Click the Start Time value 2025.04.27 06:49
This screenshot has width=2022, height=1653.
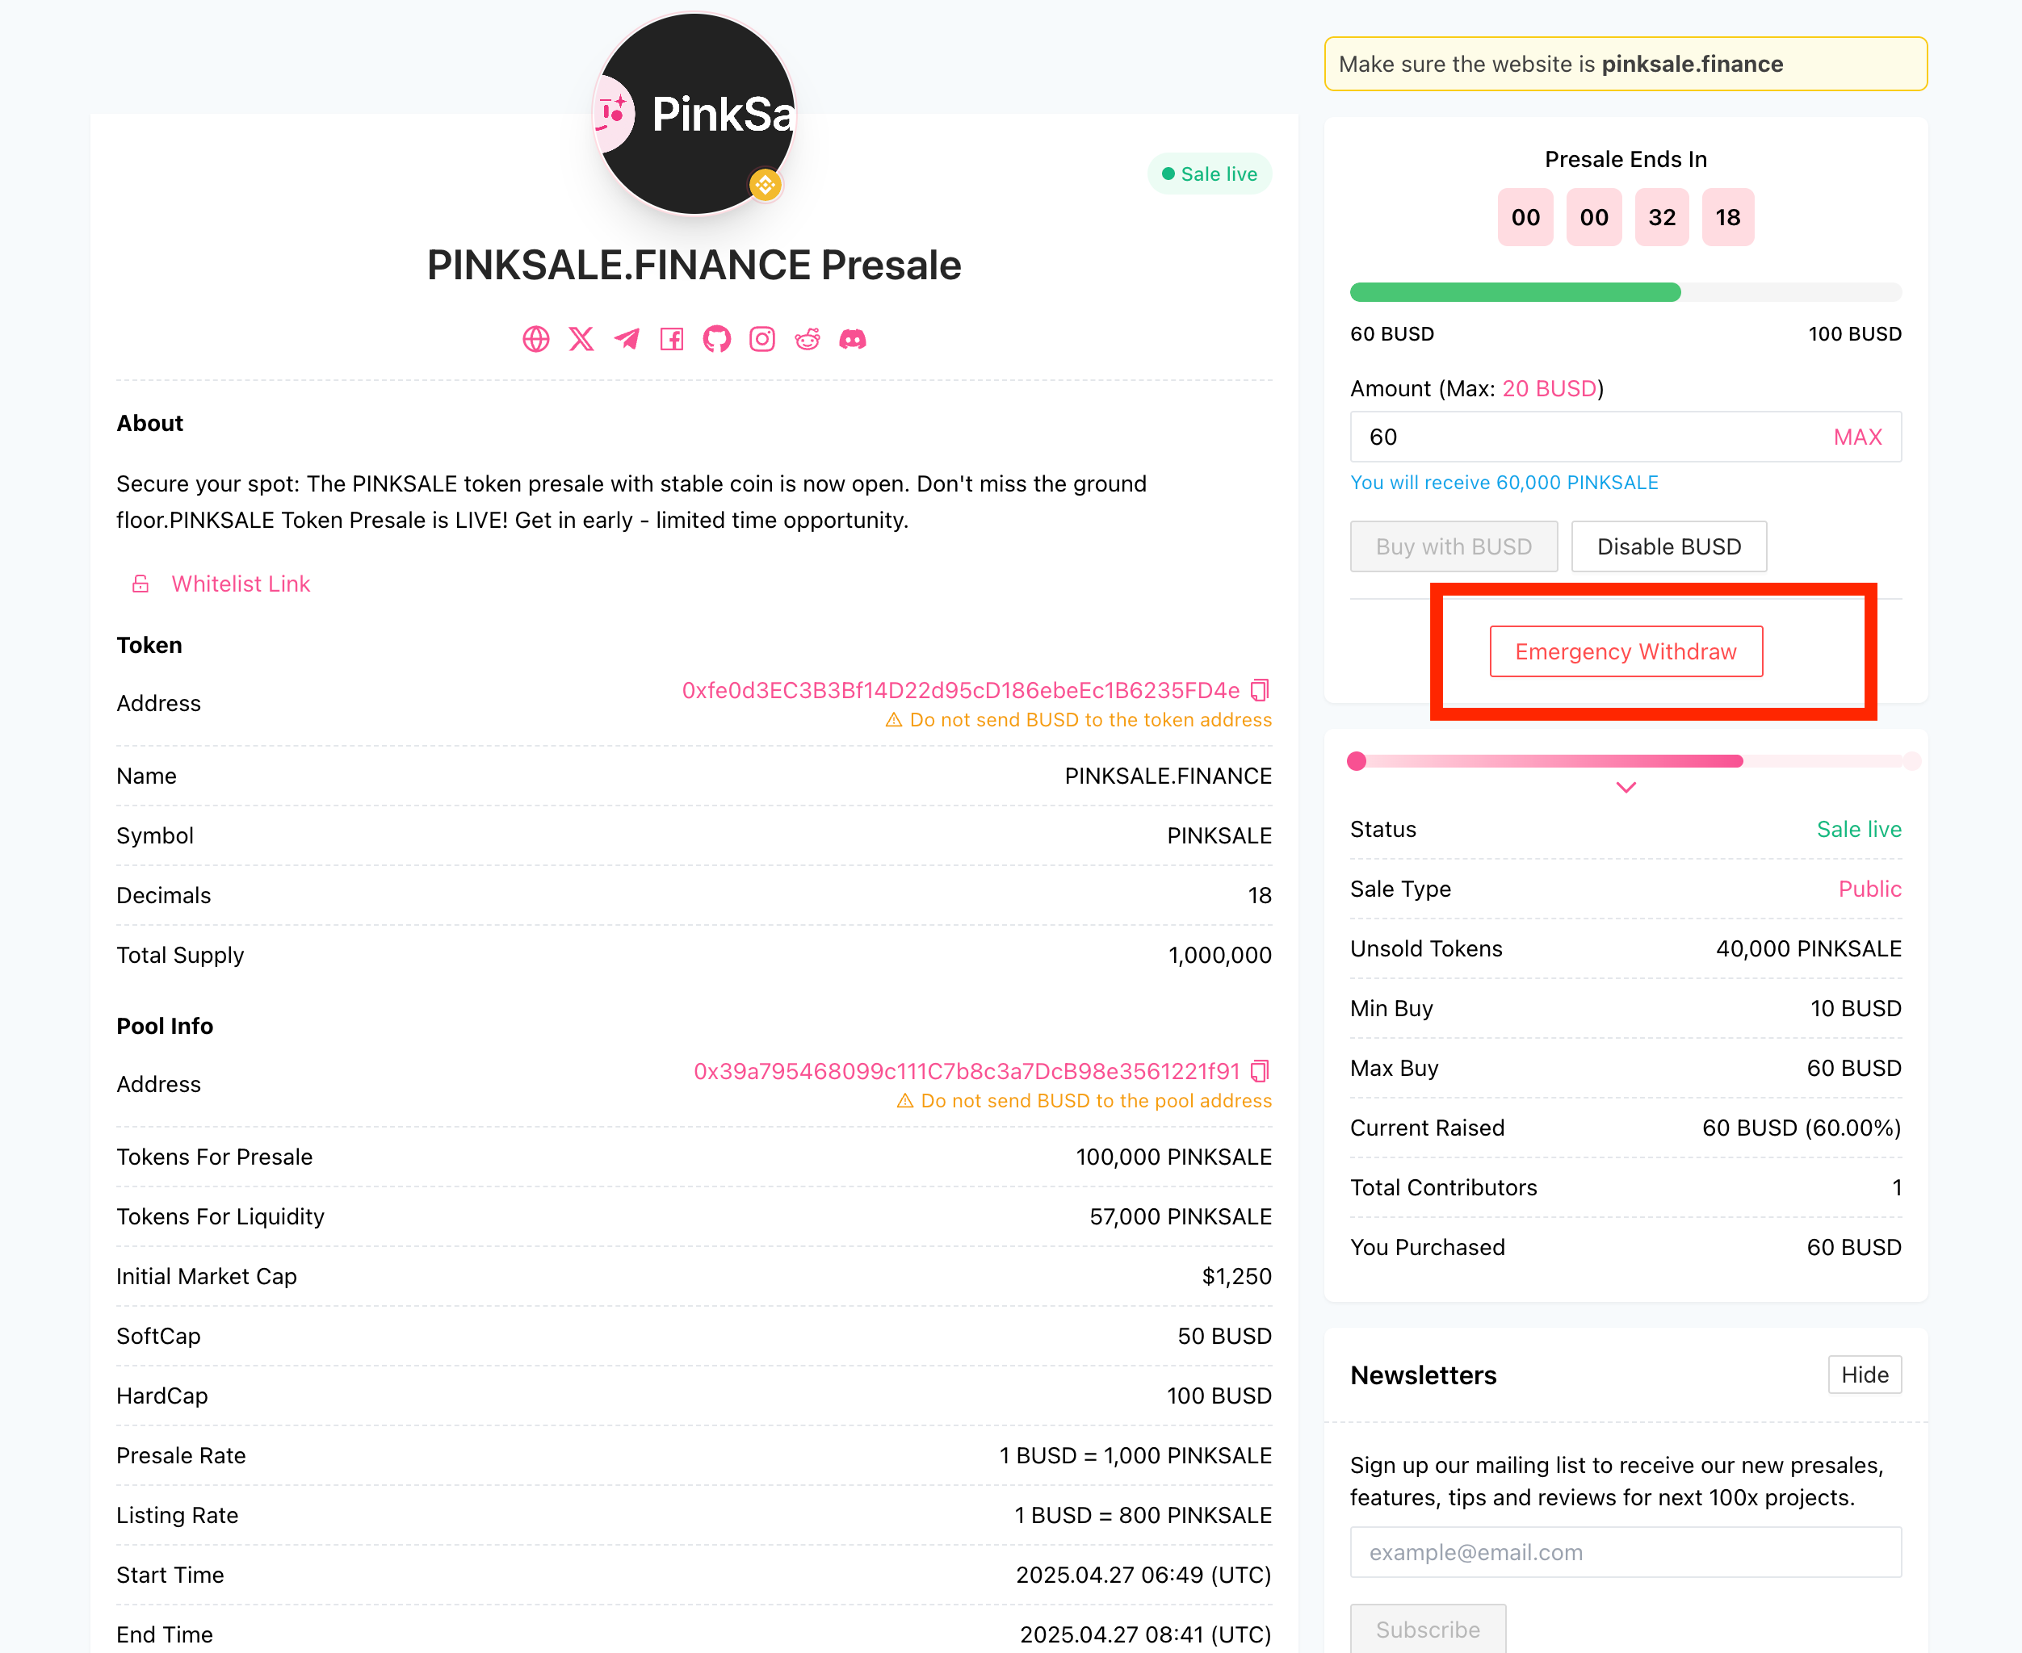coord(1144,1575)
